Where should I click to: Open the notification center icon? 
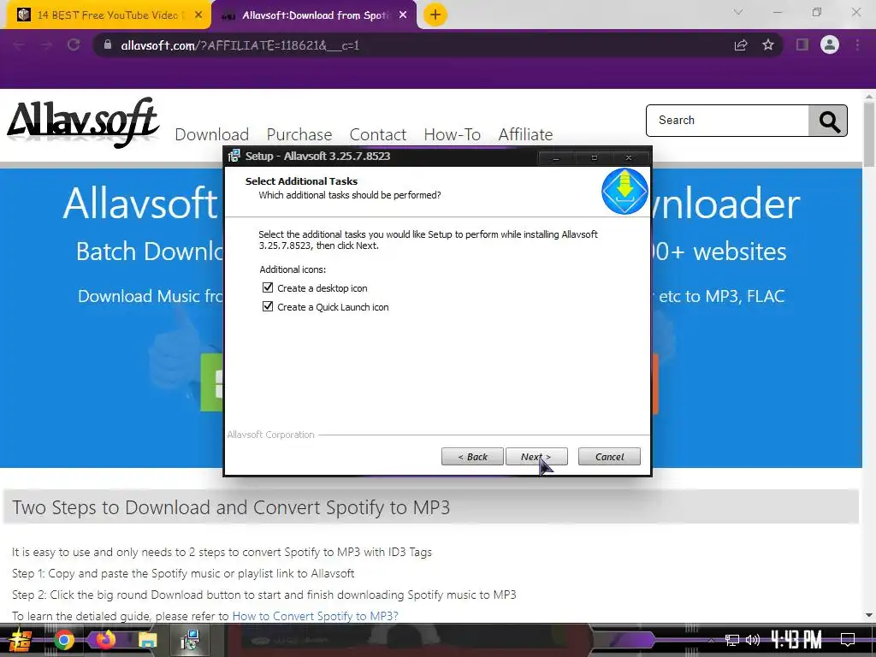tap(848, 640)
